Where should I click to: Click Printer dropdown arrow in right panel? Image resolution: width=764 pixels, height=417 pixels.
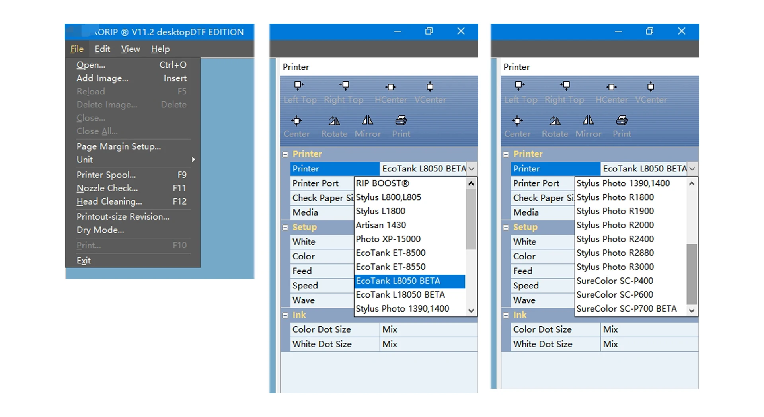(x=692, y=169)
